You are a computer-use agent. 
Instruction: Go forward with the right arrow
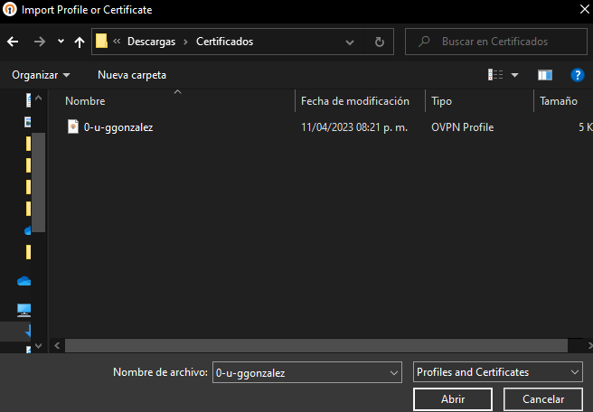[40, 42]
